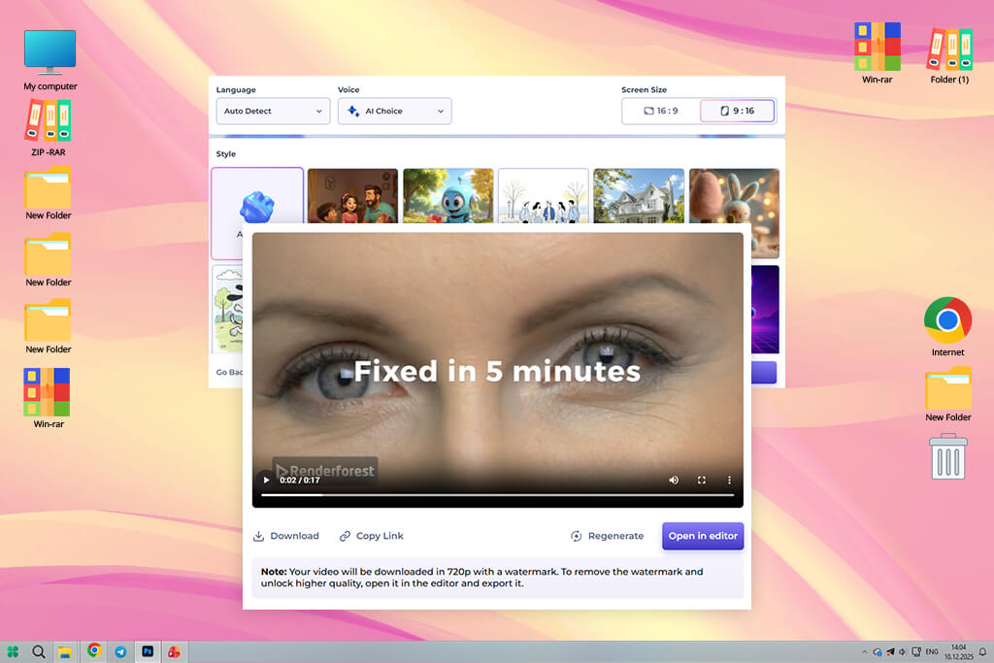Play the generated video
The height and width of the screenshot is (663, 994).
tap(266, 480)
